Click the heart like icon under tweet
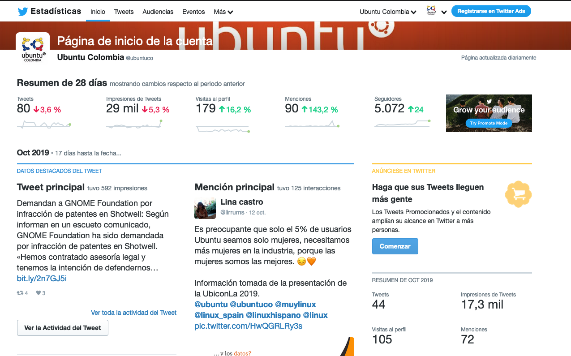Image resolution: width=571 pixels, height=356 pixels. (x=39, y=293)
